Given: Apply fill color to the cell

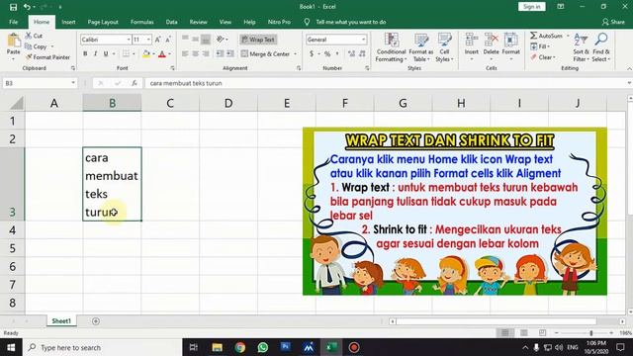Looking at the screenshot, I should pyautogui.click(x=146, y=53).
